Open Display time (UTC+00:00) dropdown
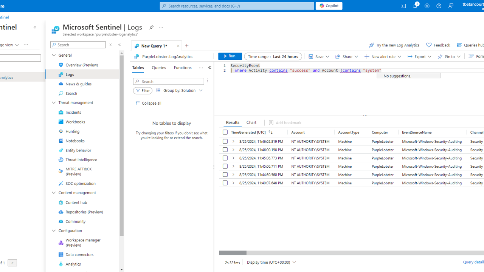484x272 pixels. click(271, 262)
